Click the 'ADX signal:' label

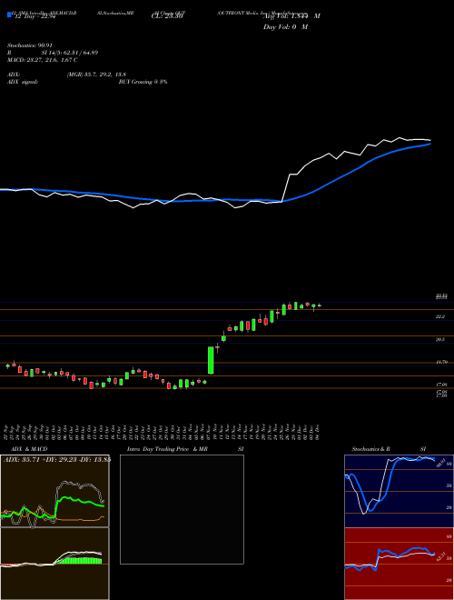pos(23,82)
